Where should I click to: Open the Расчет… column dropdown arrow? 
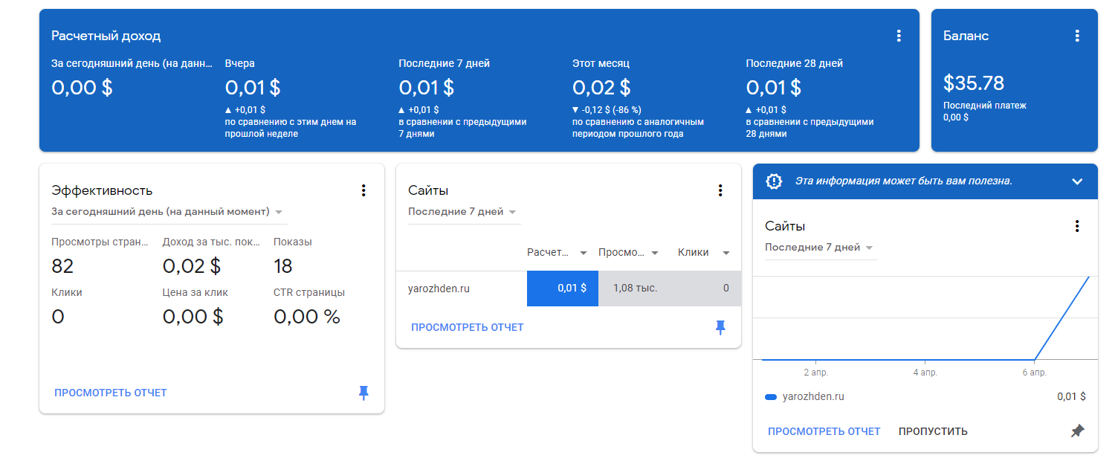pos(584,253)
